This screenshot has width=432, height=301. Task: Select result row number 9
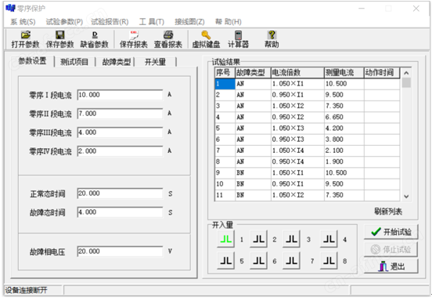(x=308, y=172)
